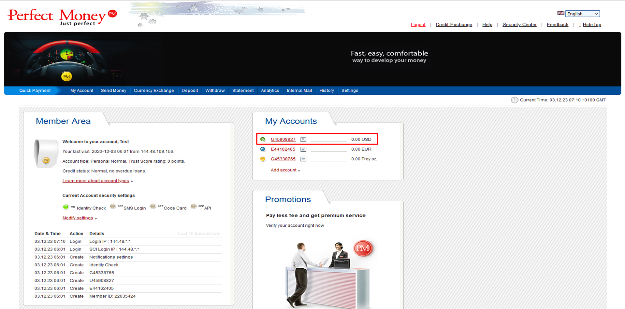Click the Modify settings link
Image resolution: width=625 pixels, height=309 pixels.
pyautogui.click(x=78, y=218)
